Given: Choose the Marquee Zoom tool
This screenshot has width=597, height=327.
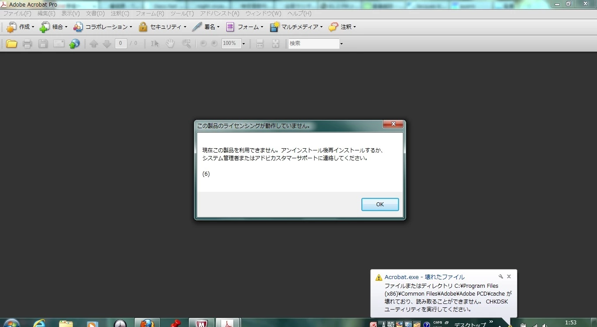Looking at the screenshot, I should tap(186, 44).
